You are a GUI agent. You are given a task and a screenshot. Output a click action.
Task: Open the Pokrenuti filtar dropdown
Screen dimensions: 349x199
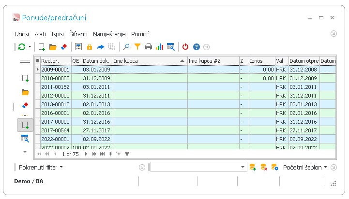pyautogui.click(x=41, y=167)
